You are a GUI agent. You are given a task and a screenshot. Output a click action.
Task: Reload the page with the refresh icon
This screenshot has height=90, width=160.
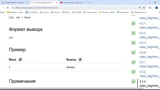pos(7,8)
